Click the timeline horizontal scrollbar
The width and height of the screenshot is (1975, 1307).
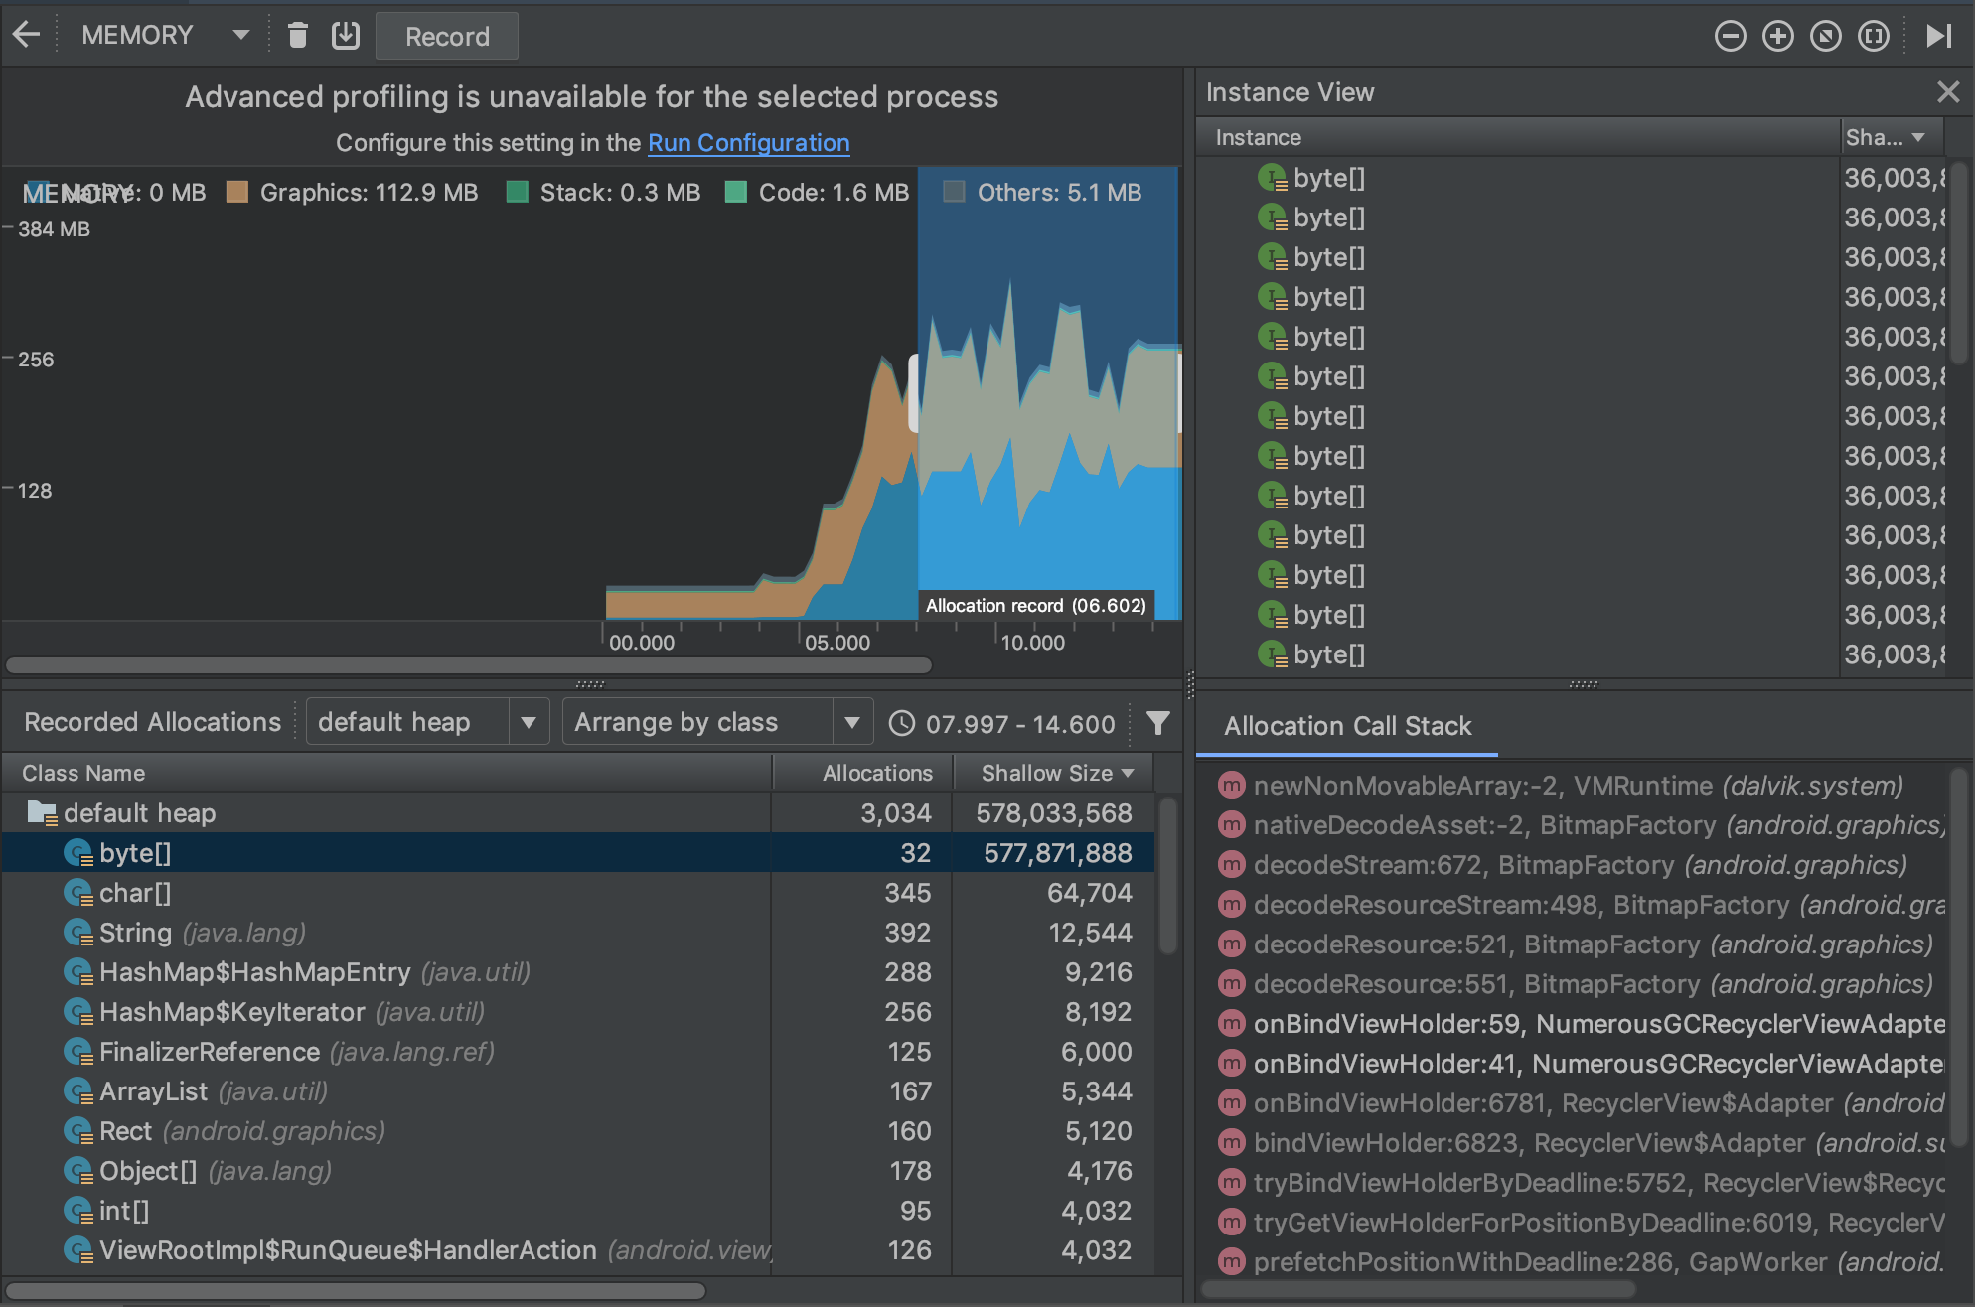(x=467, y=664)
